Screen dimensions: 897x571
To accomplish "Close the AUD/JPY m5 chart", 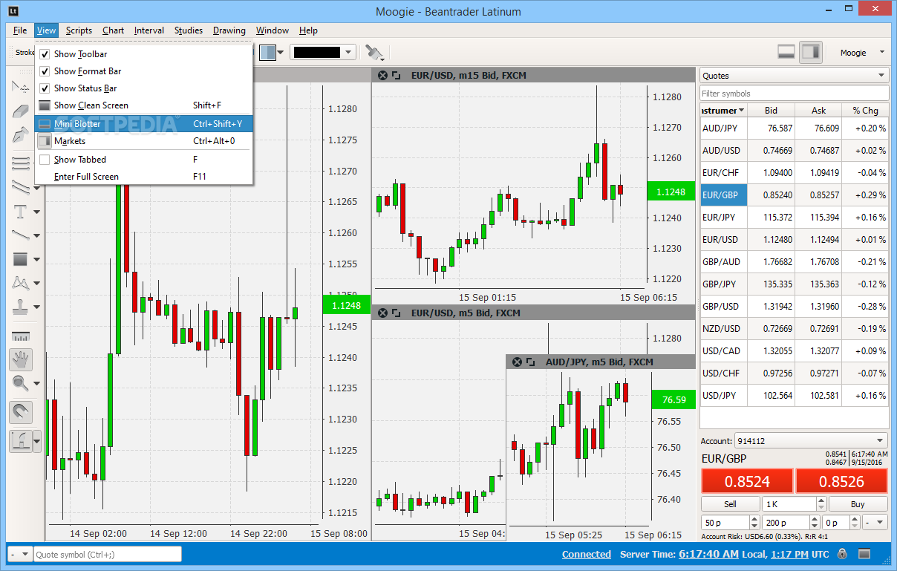I will (x=517, y=362).
